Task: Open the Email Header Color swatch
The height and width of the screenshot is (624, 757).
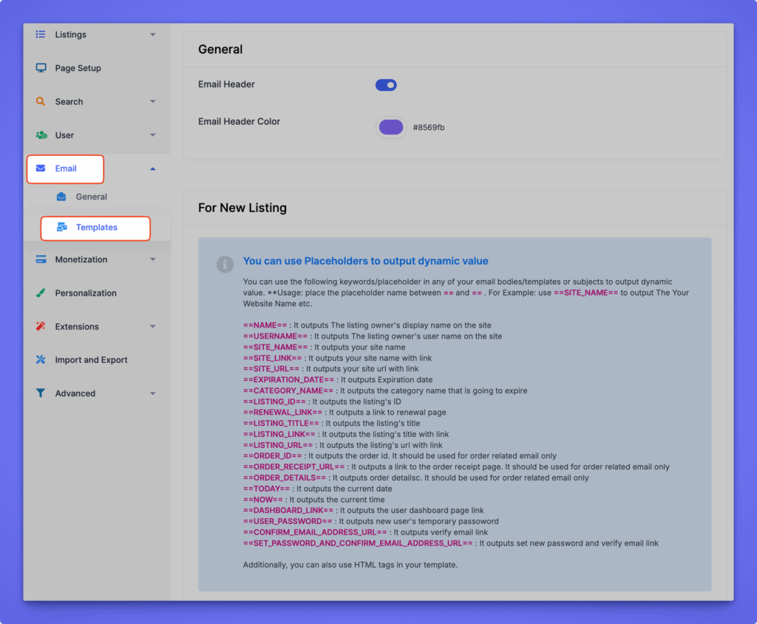Action: point(391,127)
